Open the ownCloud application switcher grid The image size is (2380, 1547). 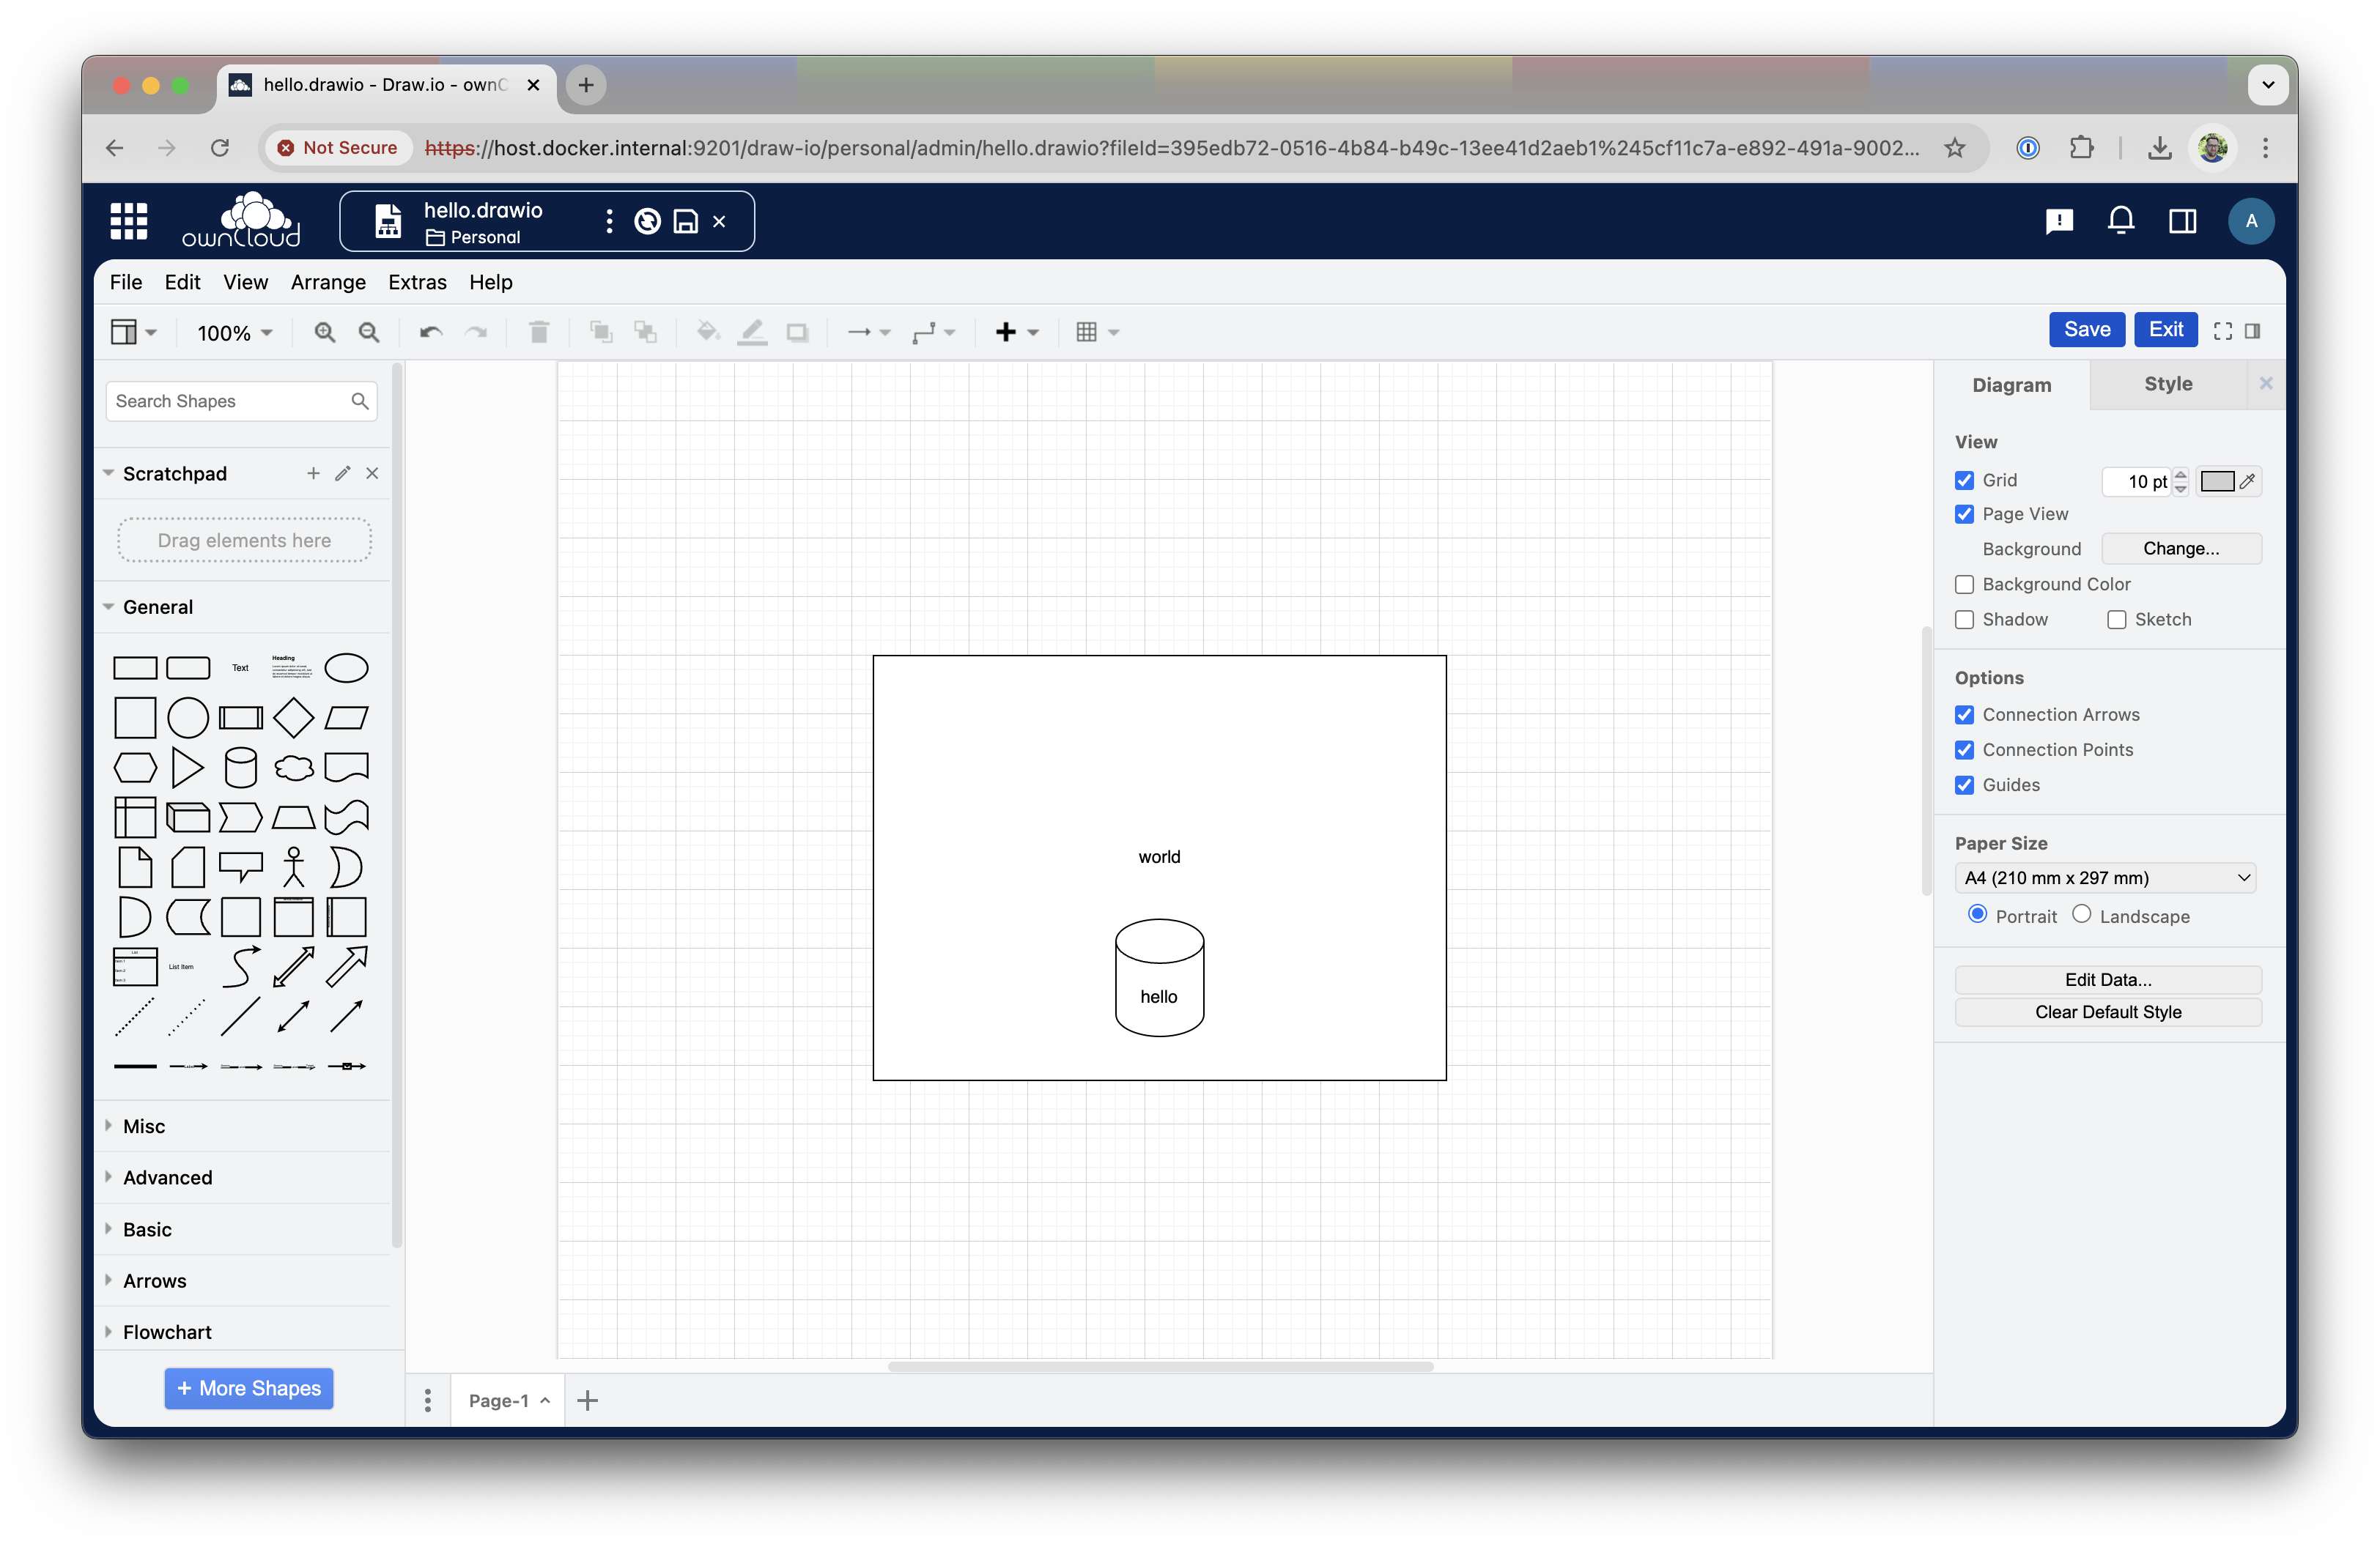point(129,221)
